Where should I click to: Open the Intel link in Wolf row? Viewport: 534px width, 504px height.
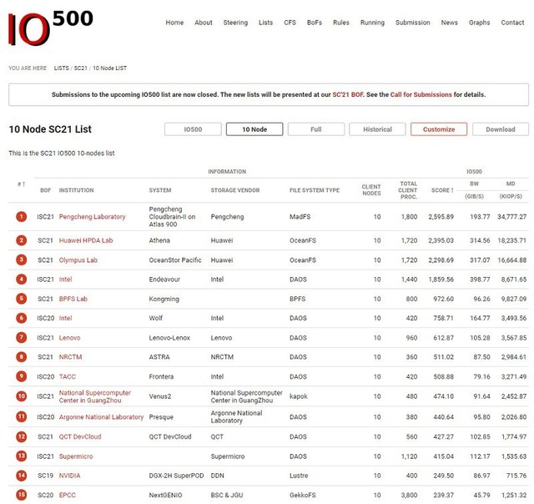click(65, 318)
